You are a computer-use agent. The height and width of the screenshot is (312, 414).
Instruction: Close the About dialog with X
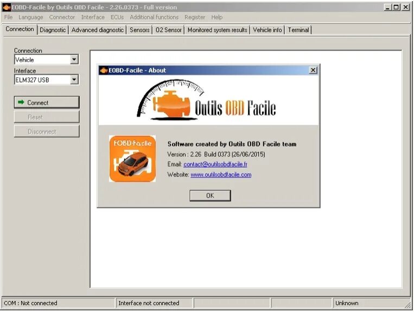pyautogui.click(x=313, y=70)
